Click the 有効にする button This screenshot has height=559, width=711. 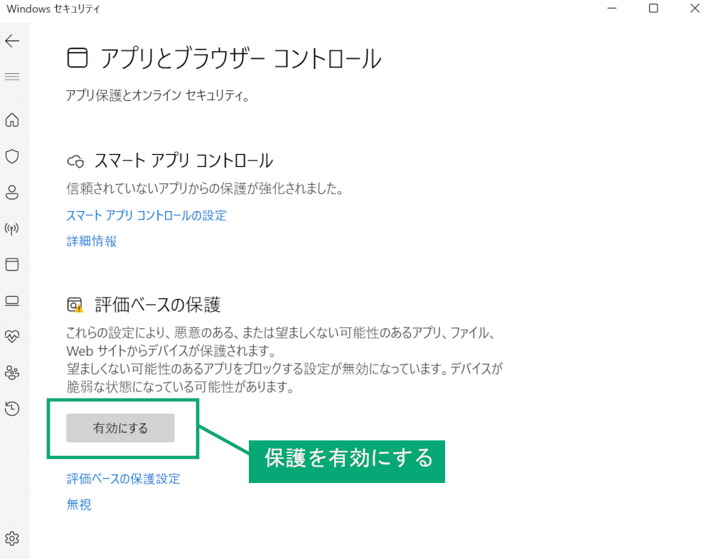(120, 428)
